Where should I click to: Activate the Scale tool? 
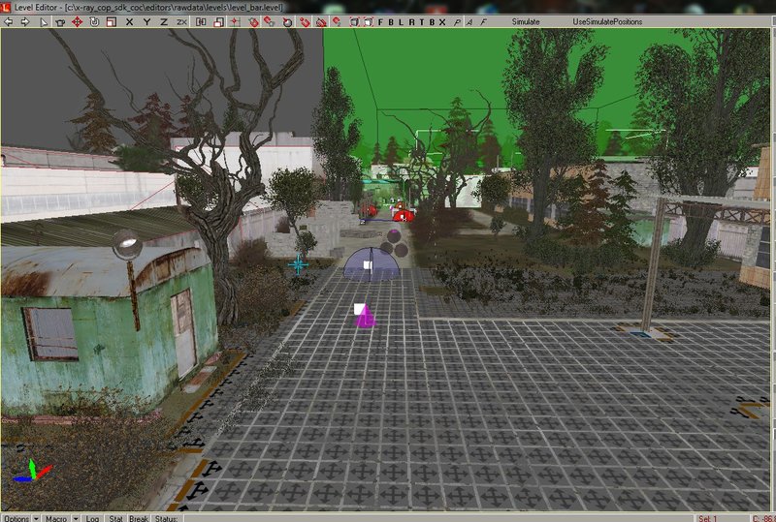(x=110, y=21)
